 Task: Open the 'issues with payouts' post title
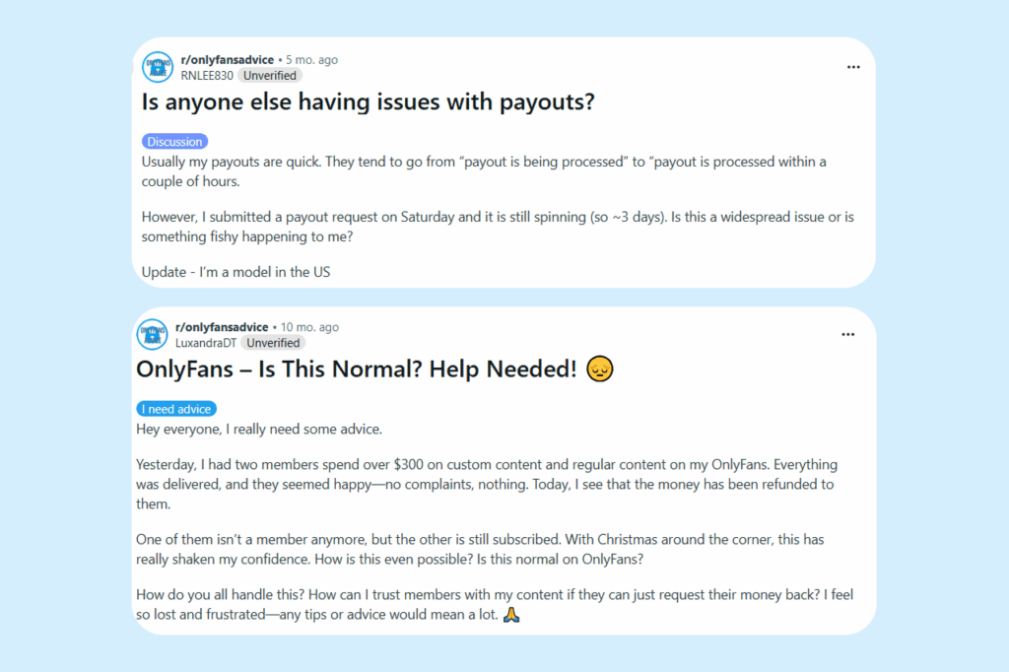pyautogui.click(x=369, y=101)
